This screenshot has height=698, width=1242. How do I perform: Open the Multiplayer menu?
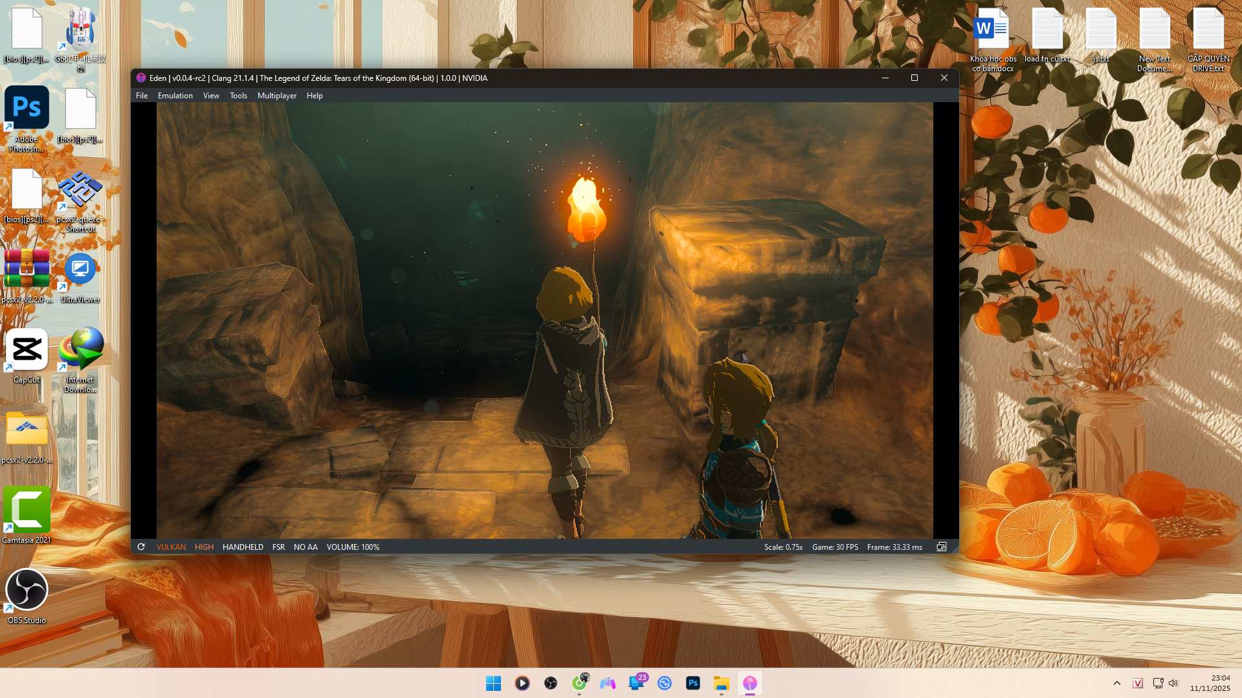pyautogui.click(x=276, y=95)
